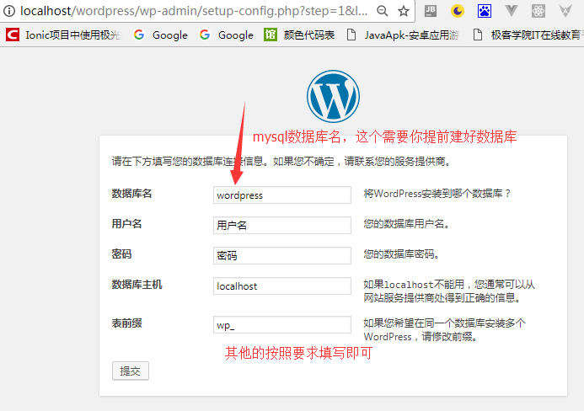
Task: Click the 数据库主机 label
Action: 137,285
